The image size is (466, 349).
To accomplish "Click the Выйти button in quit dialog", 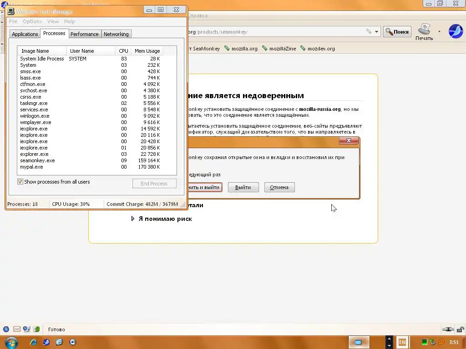I will pyautogui.click(x=243, y=187).
